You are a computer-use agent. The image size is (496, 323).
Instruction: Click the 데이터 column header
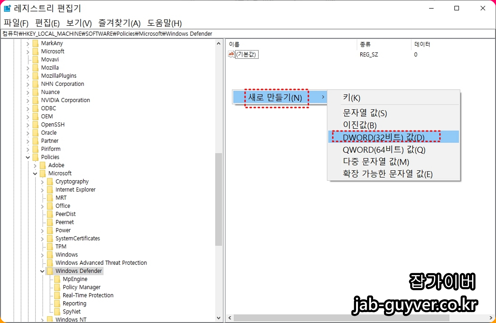(453, 44)
